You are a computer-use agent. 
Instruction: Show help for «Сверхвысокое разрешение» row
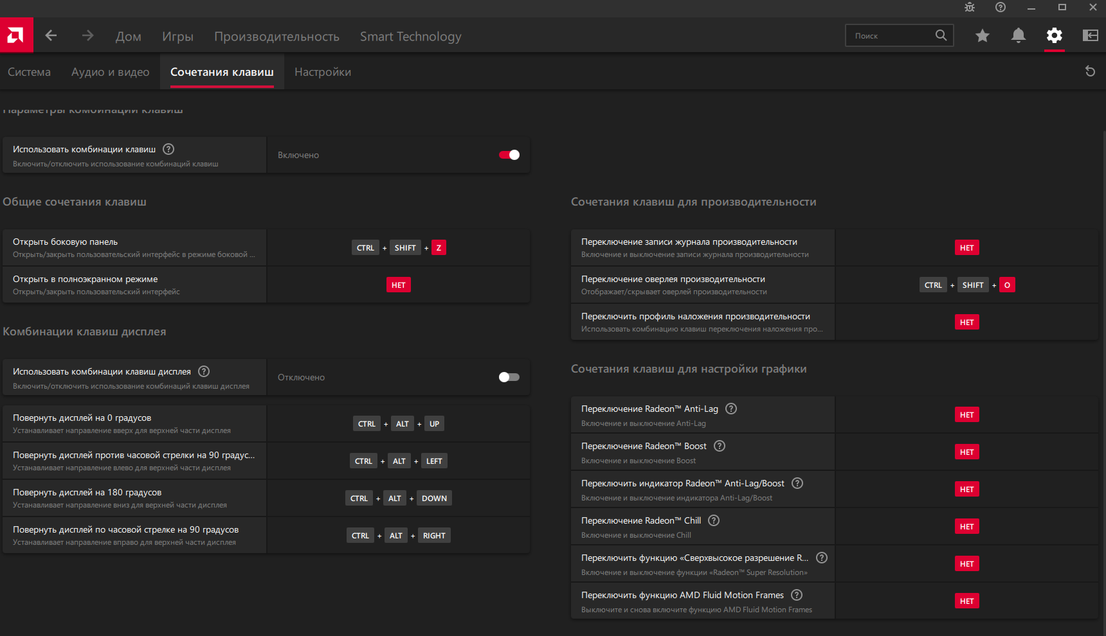pyautogui.click(x=822, y=558)
